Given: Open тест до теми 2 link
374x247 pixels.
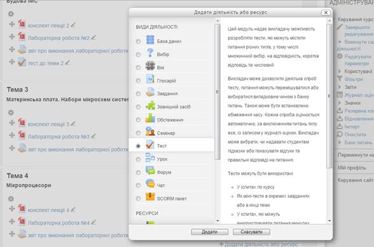Looking at the screenshot, I should [x=46, y=63].
